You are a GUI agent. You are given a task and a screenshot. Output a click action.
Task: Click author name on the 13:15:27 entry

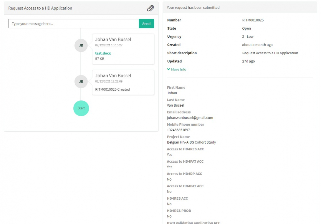click(113, 40)
